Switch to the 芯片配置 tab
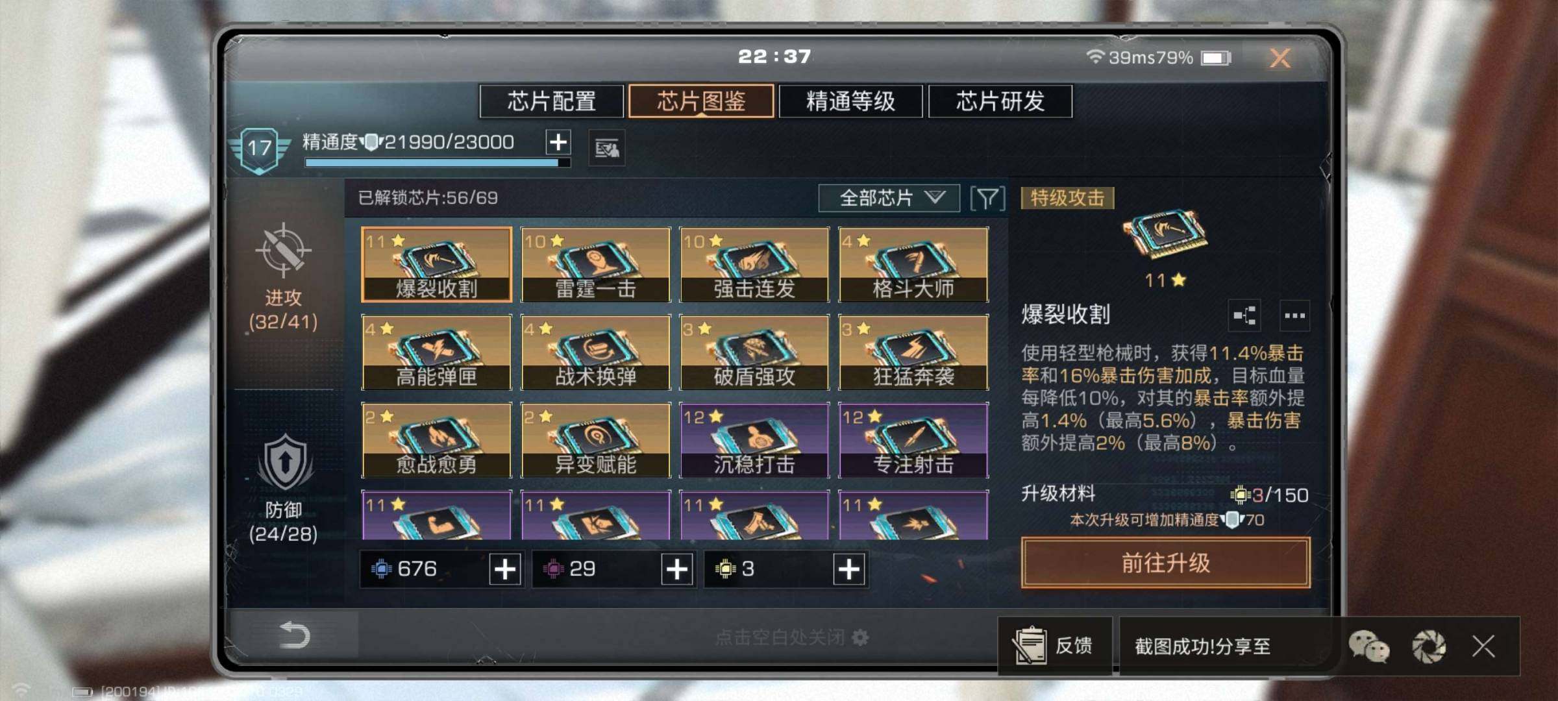This screenshot has width=1558, height=701. coord(551,101)
